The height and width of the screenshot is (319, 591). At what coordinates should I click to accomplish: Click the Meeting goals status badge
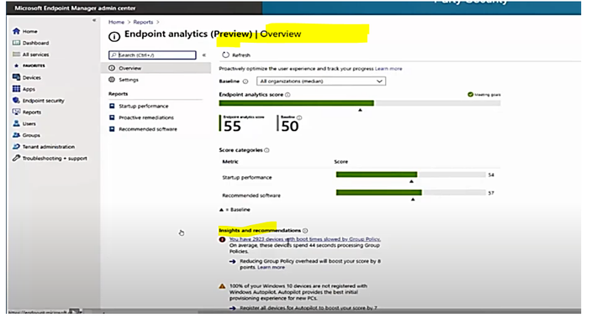(484, 94)
